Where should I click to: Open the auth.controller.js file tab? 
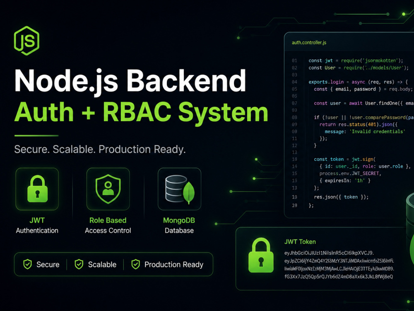pyautogui.click(x=309, y=43)
